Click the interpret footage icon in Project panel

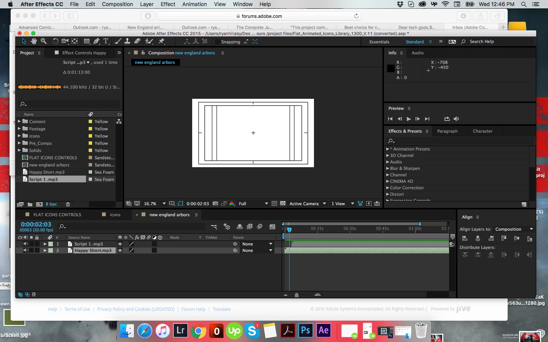[21, 204]
